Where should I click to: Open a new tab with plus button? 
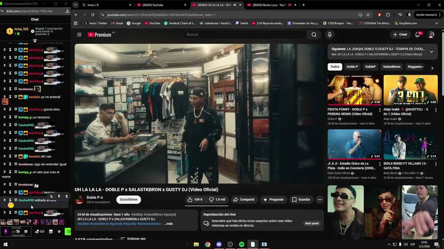click(304, 5)
